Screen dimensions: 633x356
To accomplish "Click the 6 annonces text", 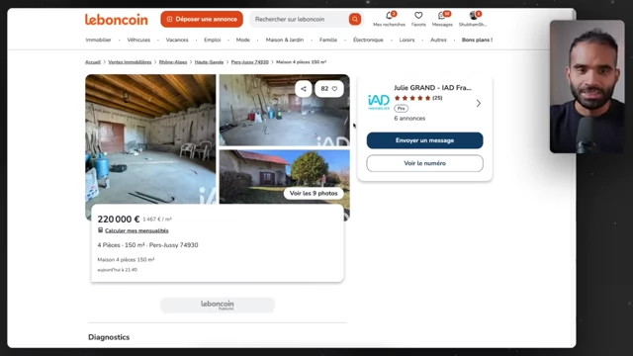I will pyautogui.click(x=409, y=119).
